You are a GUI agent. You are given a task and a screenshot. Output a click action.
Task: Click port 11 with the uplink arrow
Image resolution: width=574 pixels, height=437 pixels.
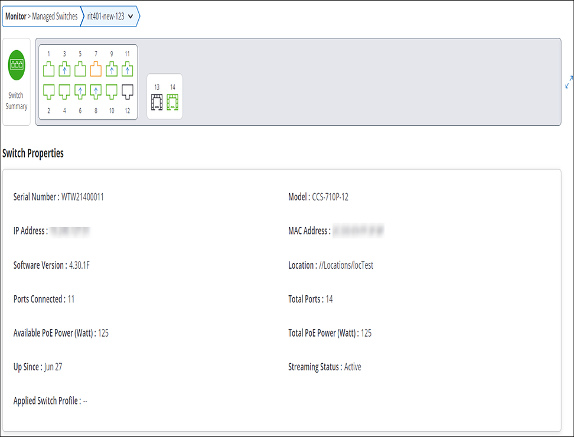click(x=128, y=69)
